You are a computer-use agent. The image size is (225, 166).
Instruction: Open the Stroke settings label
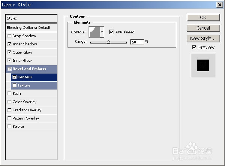[x=18, y=127]
